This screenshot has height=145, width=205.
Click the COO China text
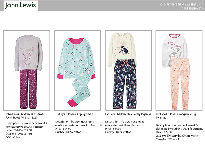[x=13, y=137]
